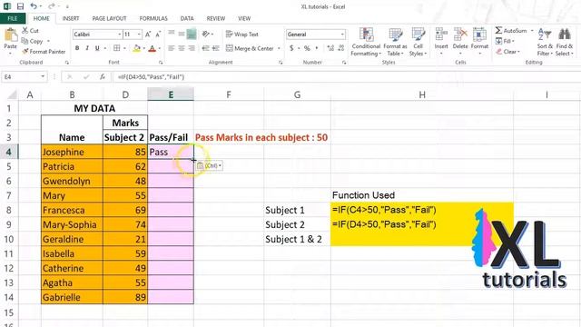
Task: Open the Font size dropdown
Action: click(139, 35)
